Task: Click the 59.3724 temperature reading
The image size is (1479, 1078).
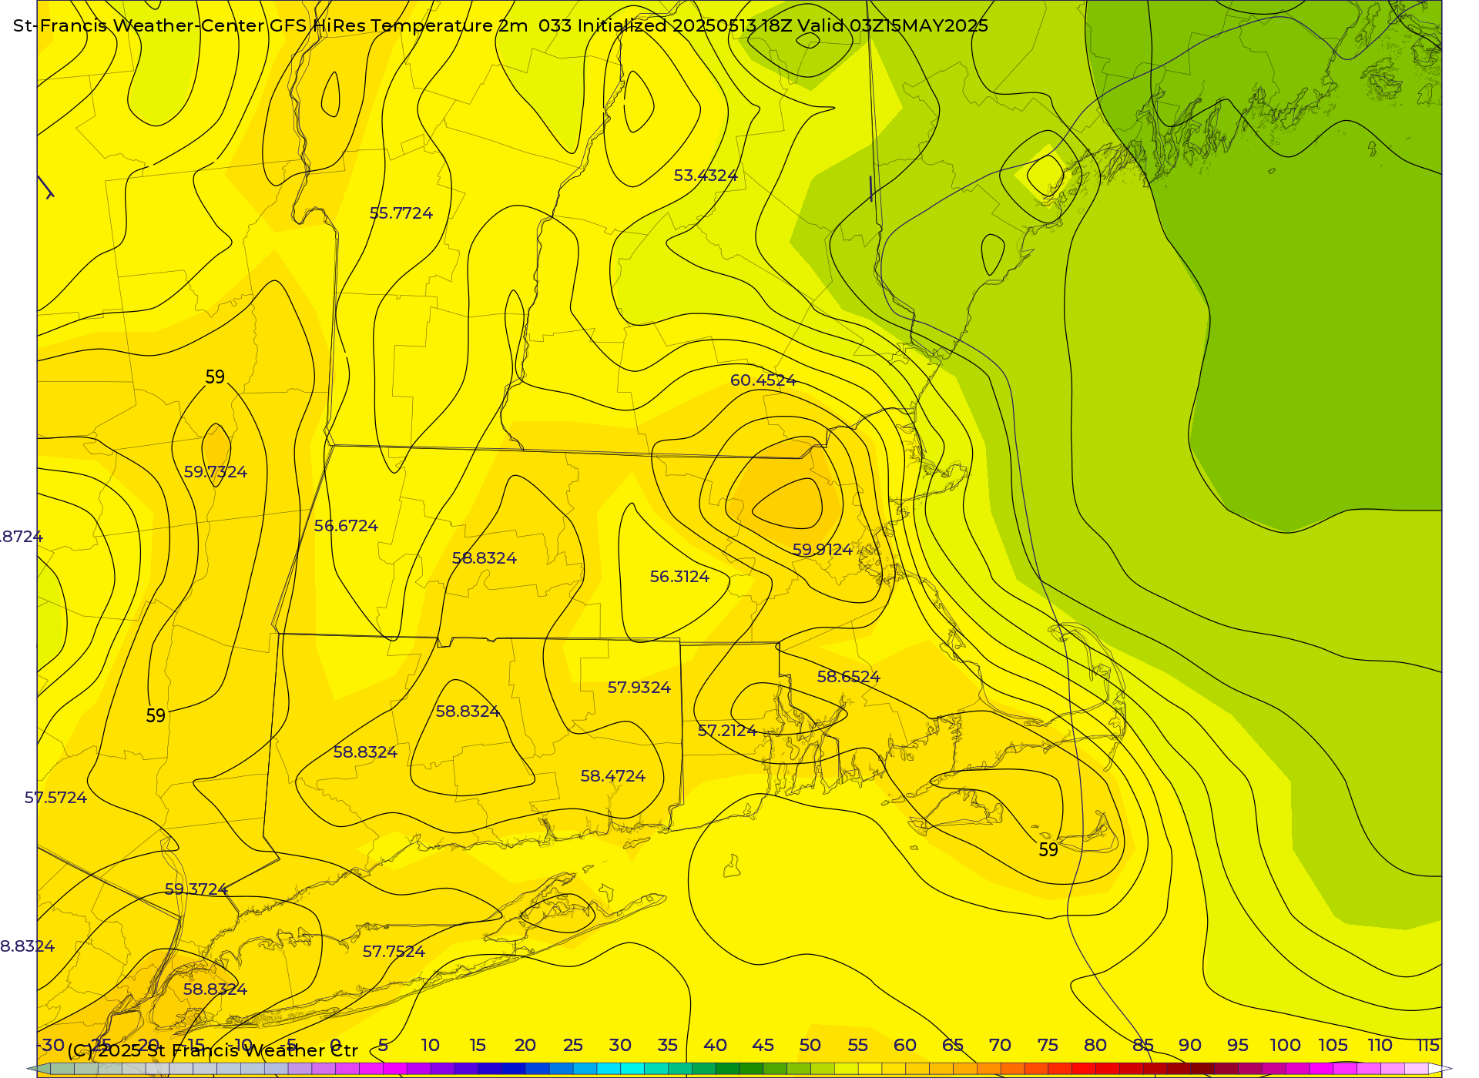Action: (x=196, y=889)
